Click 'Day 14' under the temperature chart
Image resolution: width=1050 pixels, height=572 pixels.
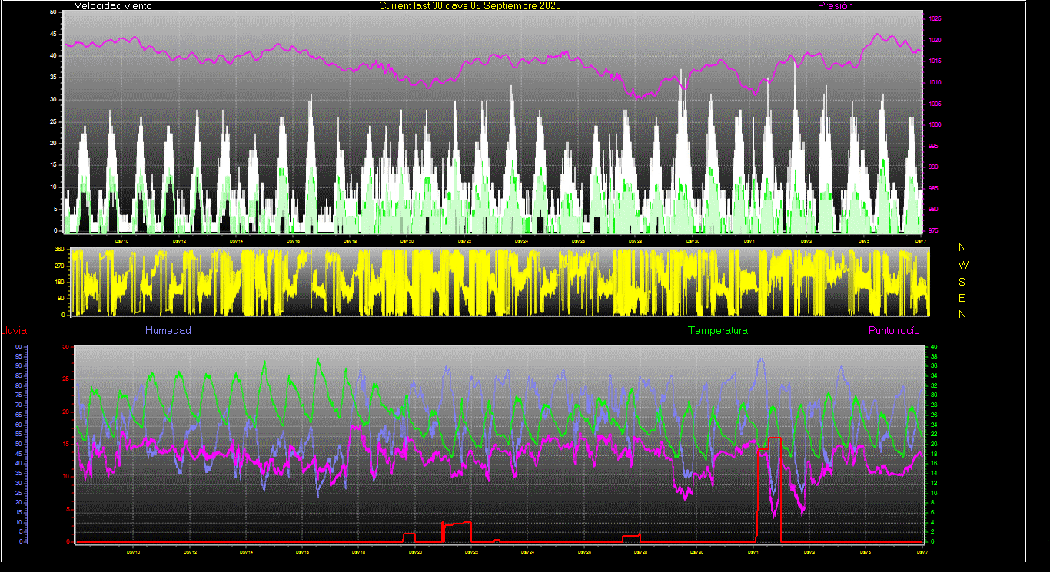pos(247,552)
